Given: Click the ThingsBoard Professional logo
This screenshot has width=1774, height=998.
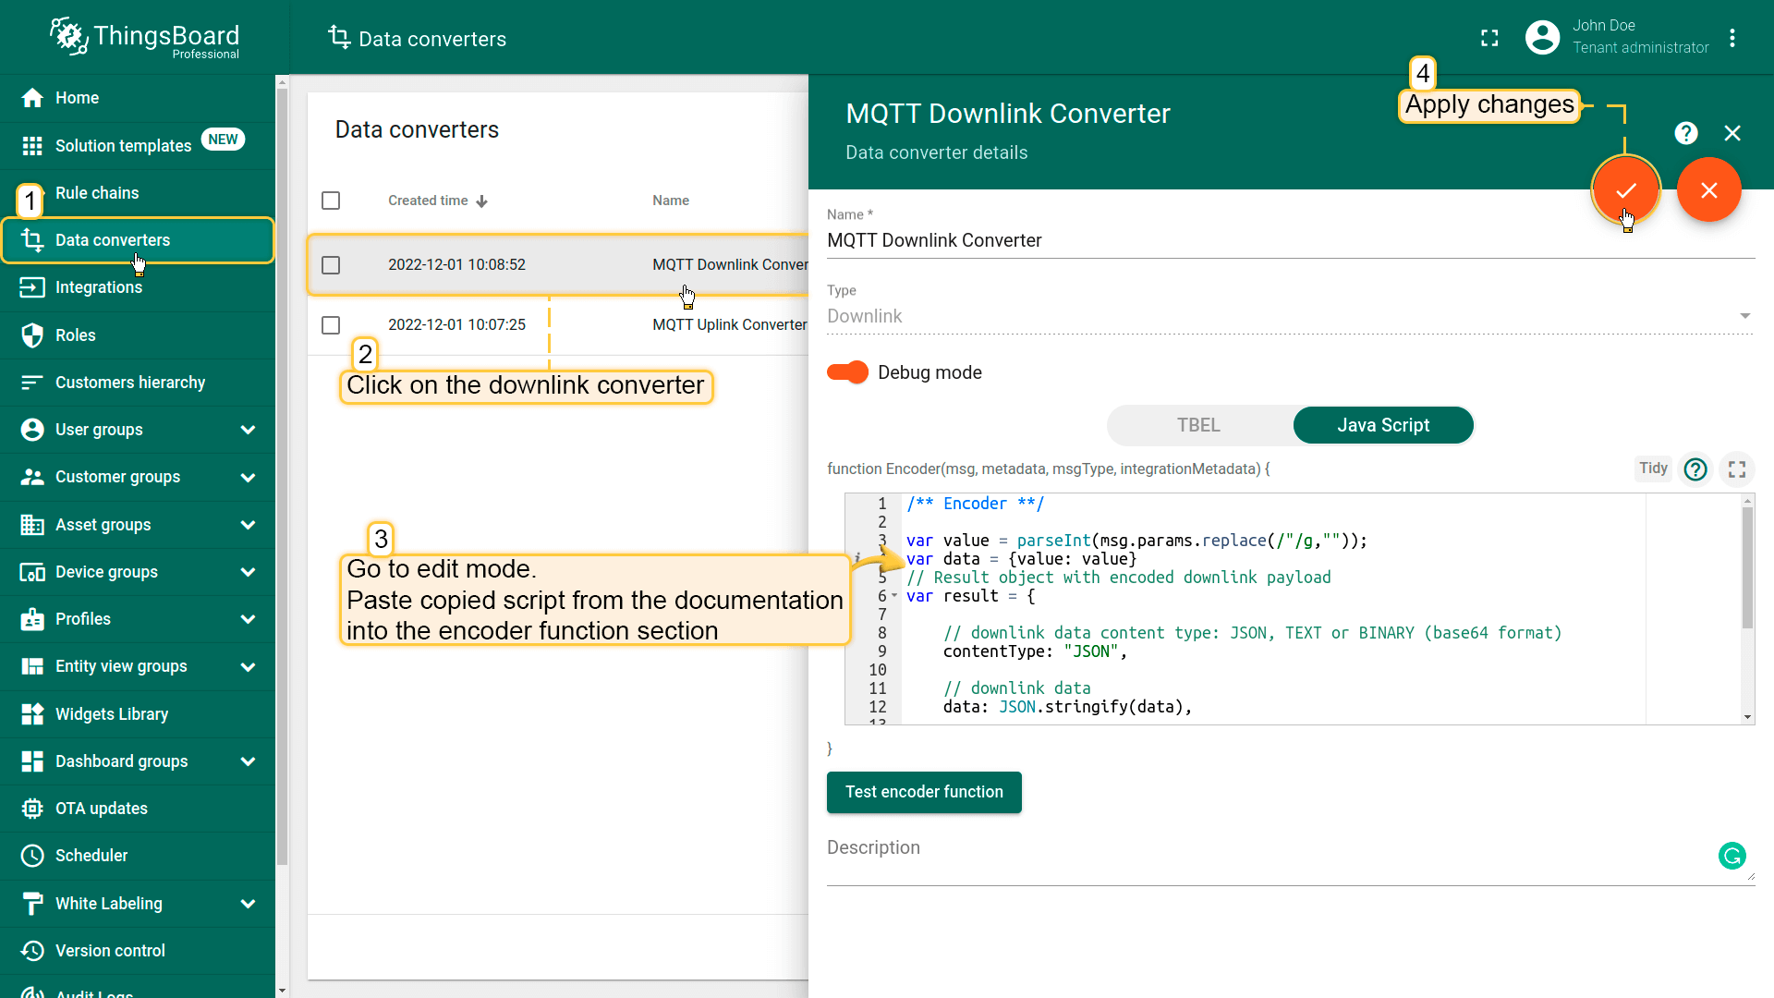Looking at the screenshot, I should pyautogui.click(x=145, y=38).
